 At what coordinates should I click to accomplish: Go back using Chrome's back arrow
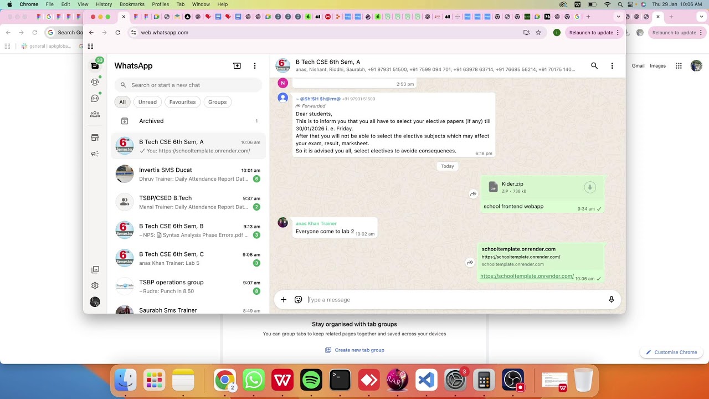pyautogui.click(x=91, y=33)
